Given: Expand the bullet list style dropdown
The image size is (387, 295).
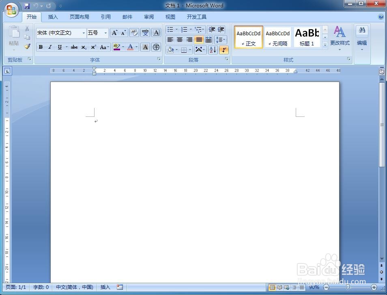Looking at the screenshot, I should pyautogui.click(x=176, y=30).
